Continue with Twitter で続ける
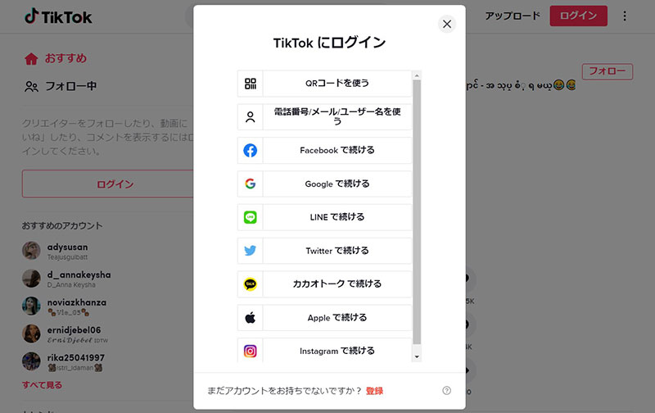The image size is (655, 413). click(324, 251)
